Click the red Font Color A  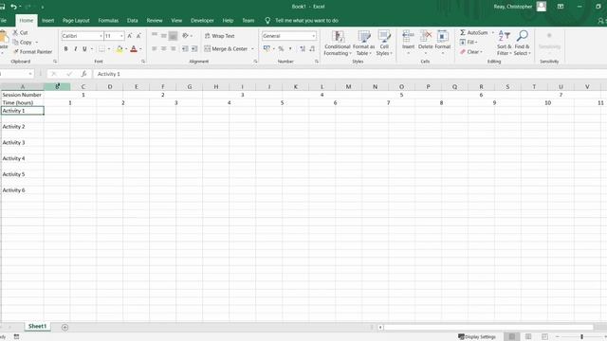coord(134,49)
